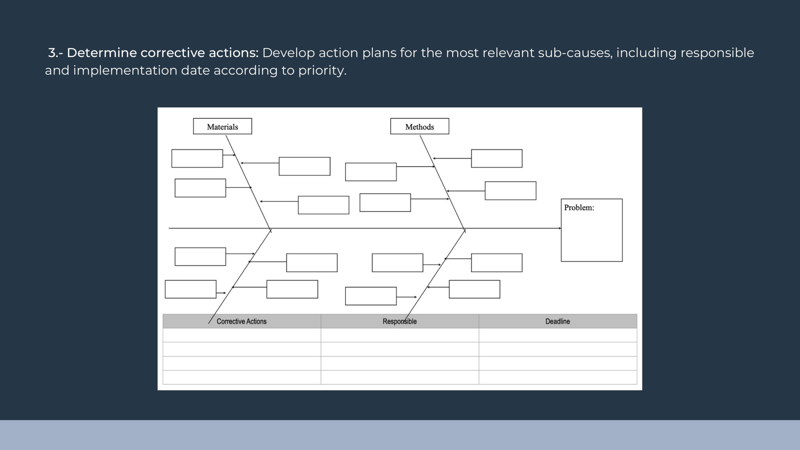Screen dimensions: 800x450
Task: Select the last row cell under Deadline
Action: coord(557,377)
